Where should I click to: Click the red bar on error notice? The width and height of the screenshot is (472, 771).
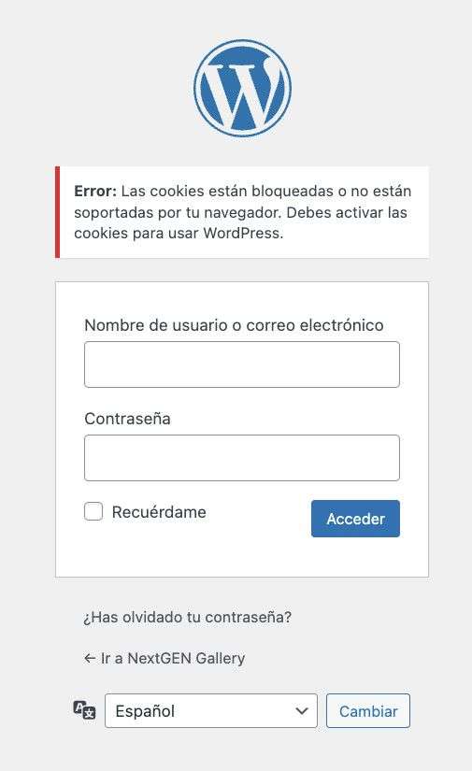pyautogui.click(x=58, y=212)
